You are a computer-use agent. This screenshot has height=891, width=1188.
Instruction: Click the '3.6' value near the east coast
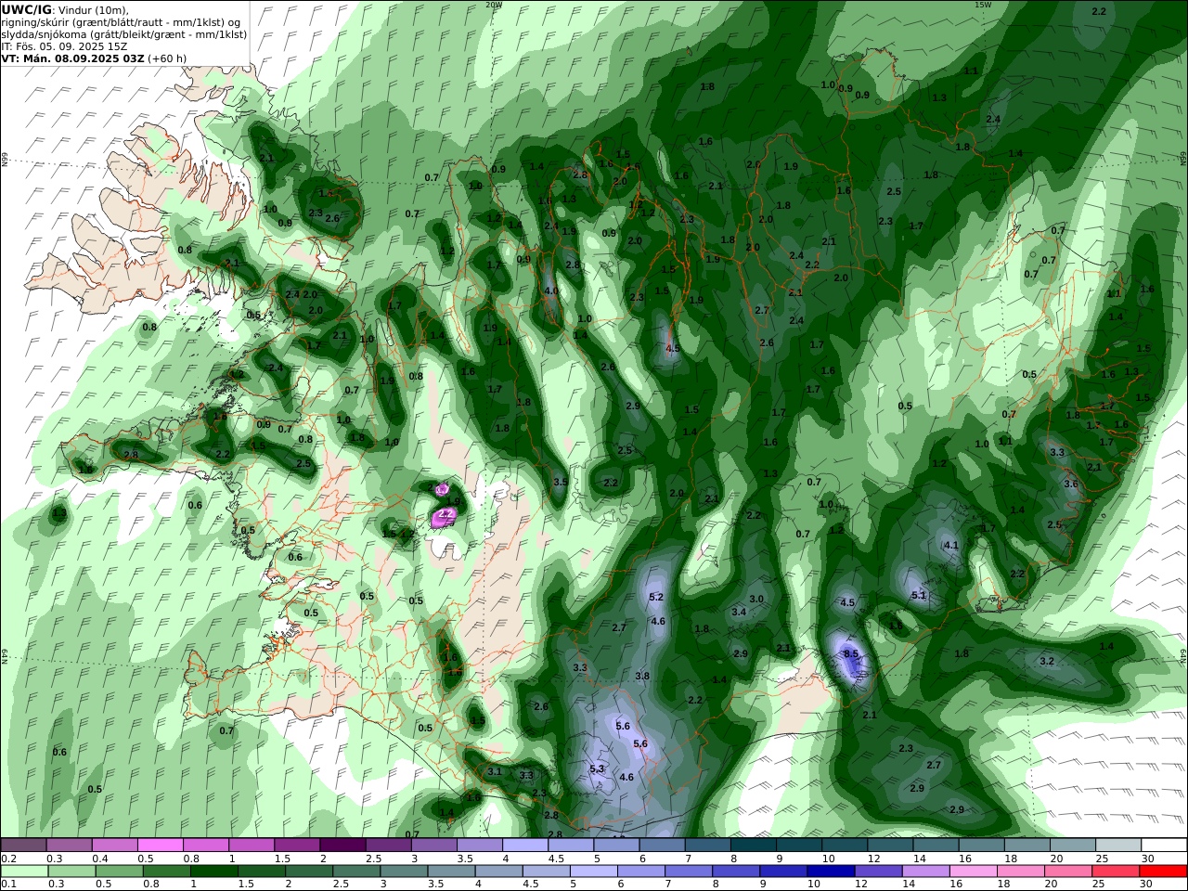coord(1070,484)
